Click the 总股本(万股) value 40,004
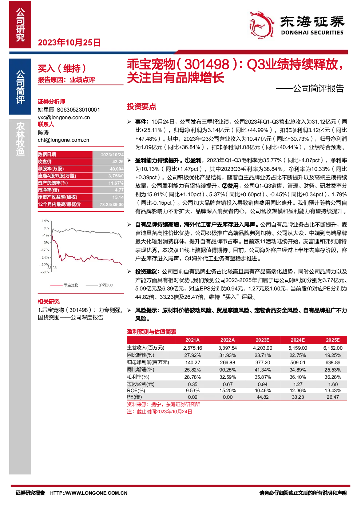361x510 pixels. [x=117, y=169]
